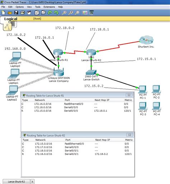Click Serial0/0/1 port of 172.18.0.0/16 R2 row
Screen dimensions: 170x184
(x=71, y=151)
